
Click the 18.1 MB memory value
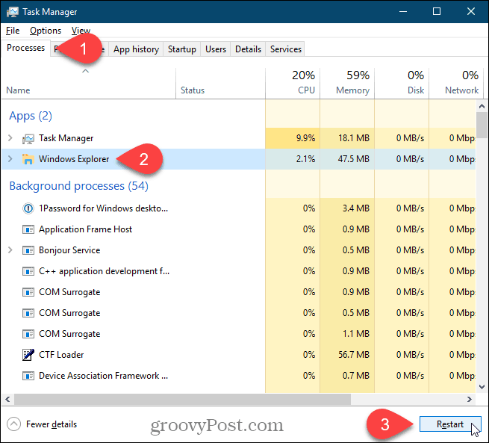tap(354, 138)
